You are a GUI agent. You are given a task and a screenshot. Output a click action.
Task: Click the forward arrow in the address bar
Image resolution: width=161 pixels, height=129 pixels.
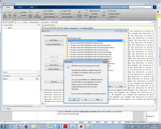[6, 22]
